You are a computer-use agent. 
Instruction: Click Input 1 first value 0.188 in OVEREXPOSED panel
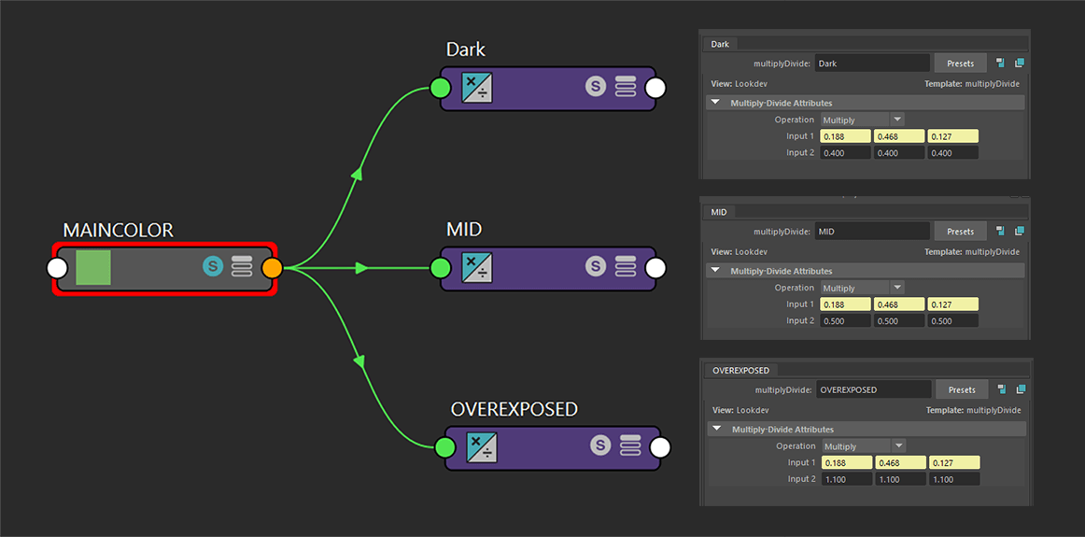tap(847, 463)
